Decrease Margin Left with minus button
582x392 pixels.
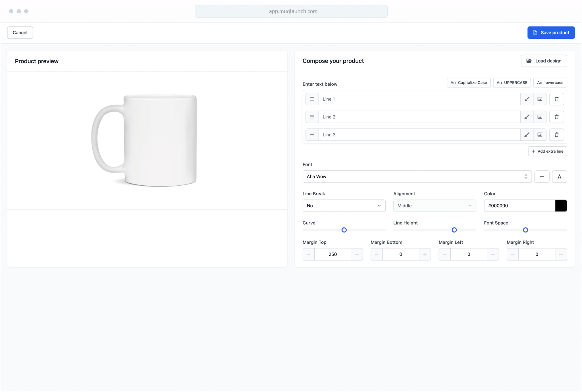445,254
